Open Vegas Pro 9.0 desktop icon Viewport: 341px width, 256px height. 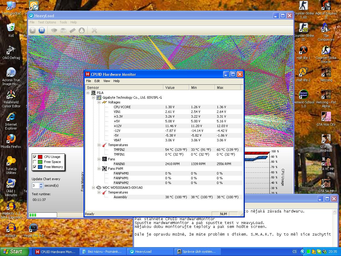33,230
